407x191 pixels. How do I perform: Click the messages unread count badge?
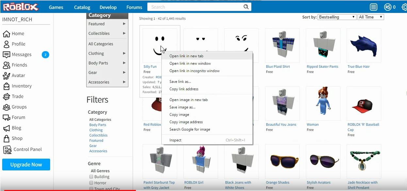click(x=45, y=54)
